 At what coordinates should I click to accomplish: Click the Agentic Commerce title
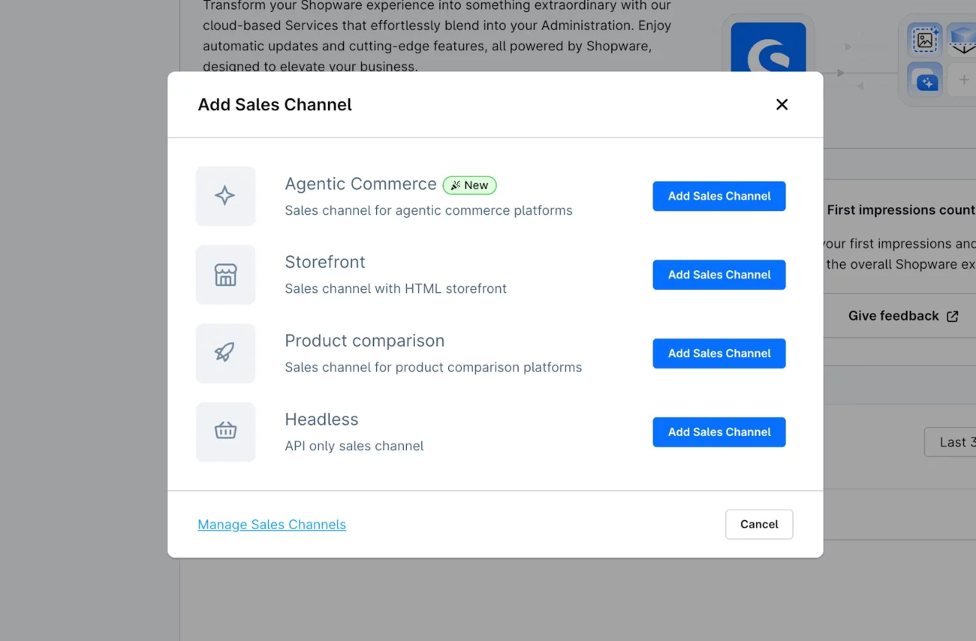[x=360, y=184]
